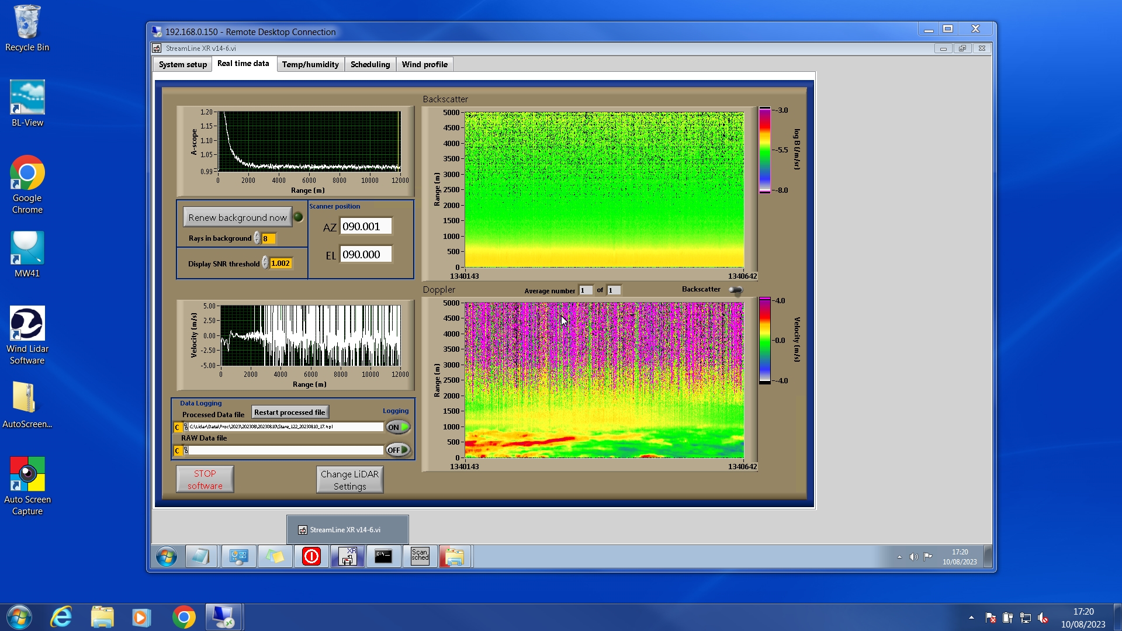Open command prompt icon in remote taskbar
Screen dimensions: 1122x631
[x=383, y=556]
